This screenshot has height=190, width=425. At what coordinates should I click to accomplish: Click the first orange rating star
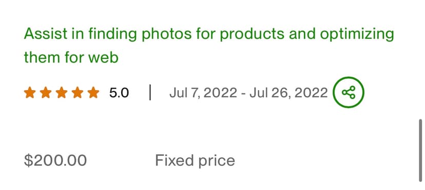tap(30, 93)
